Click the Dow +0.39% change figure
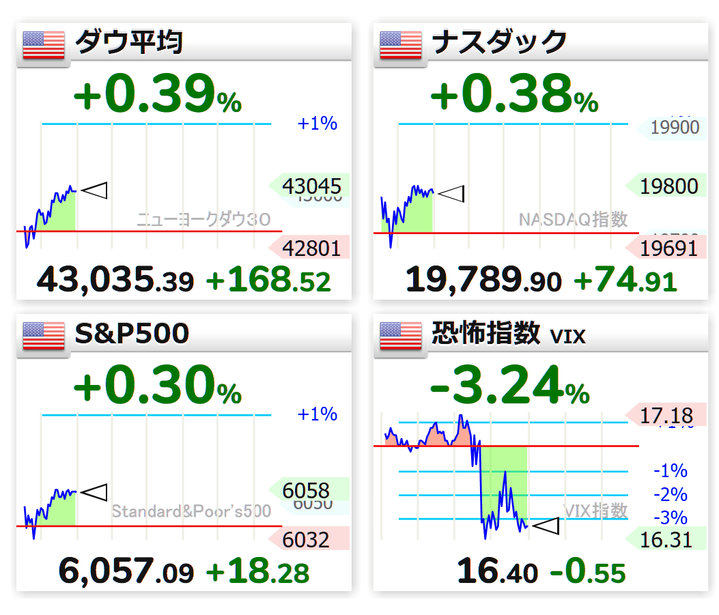 [157, 94]
